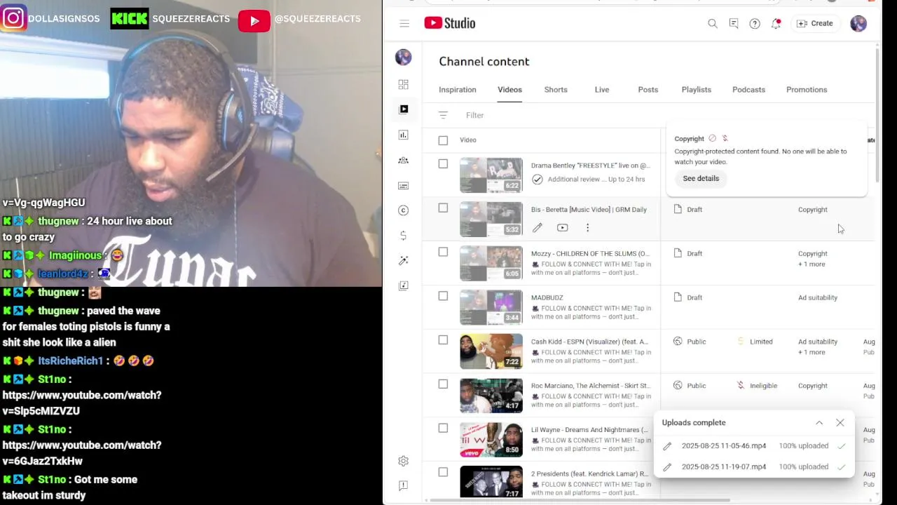Screen dimensions: 897x505
Task: Click Copyright restriction on Bis - Beretta row
Action: (813, 210)
